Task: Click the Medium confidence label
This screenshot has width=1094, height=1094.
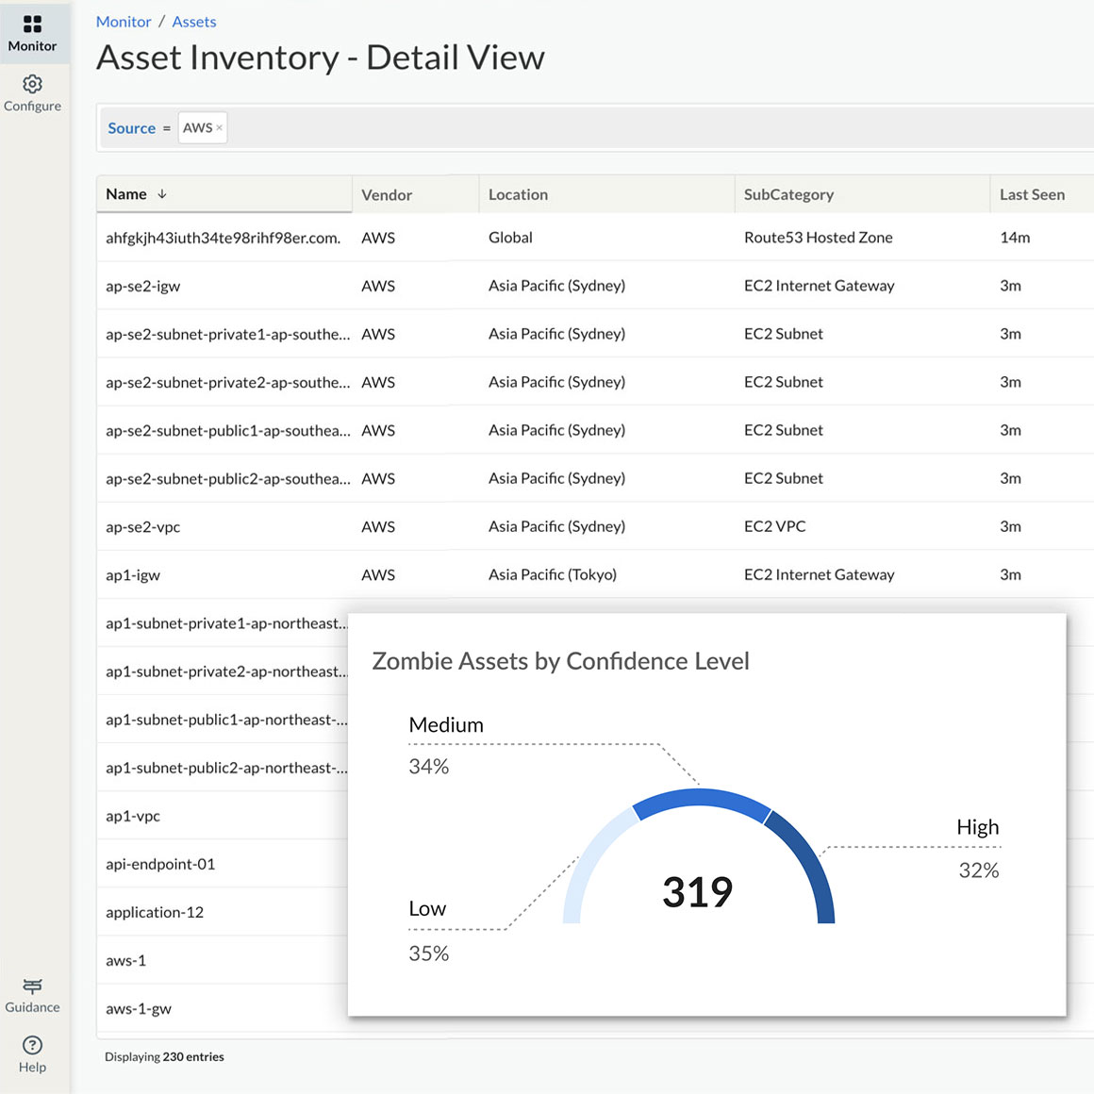Action: pyautogui.click(x=446, y=725)
